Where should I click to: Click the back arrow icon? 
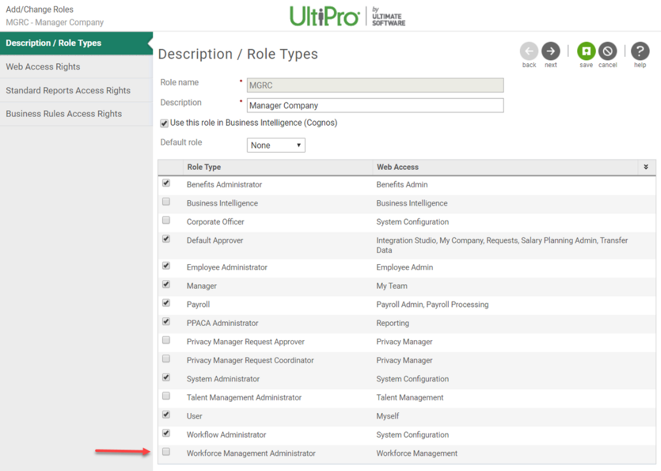pyautogui.click(x=529, y=52)
